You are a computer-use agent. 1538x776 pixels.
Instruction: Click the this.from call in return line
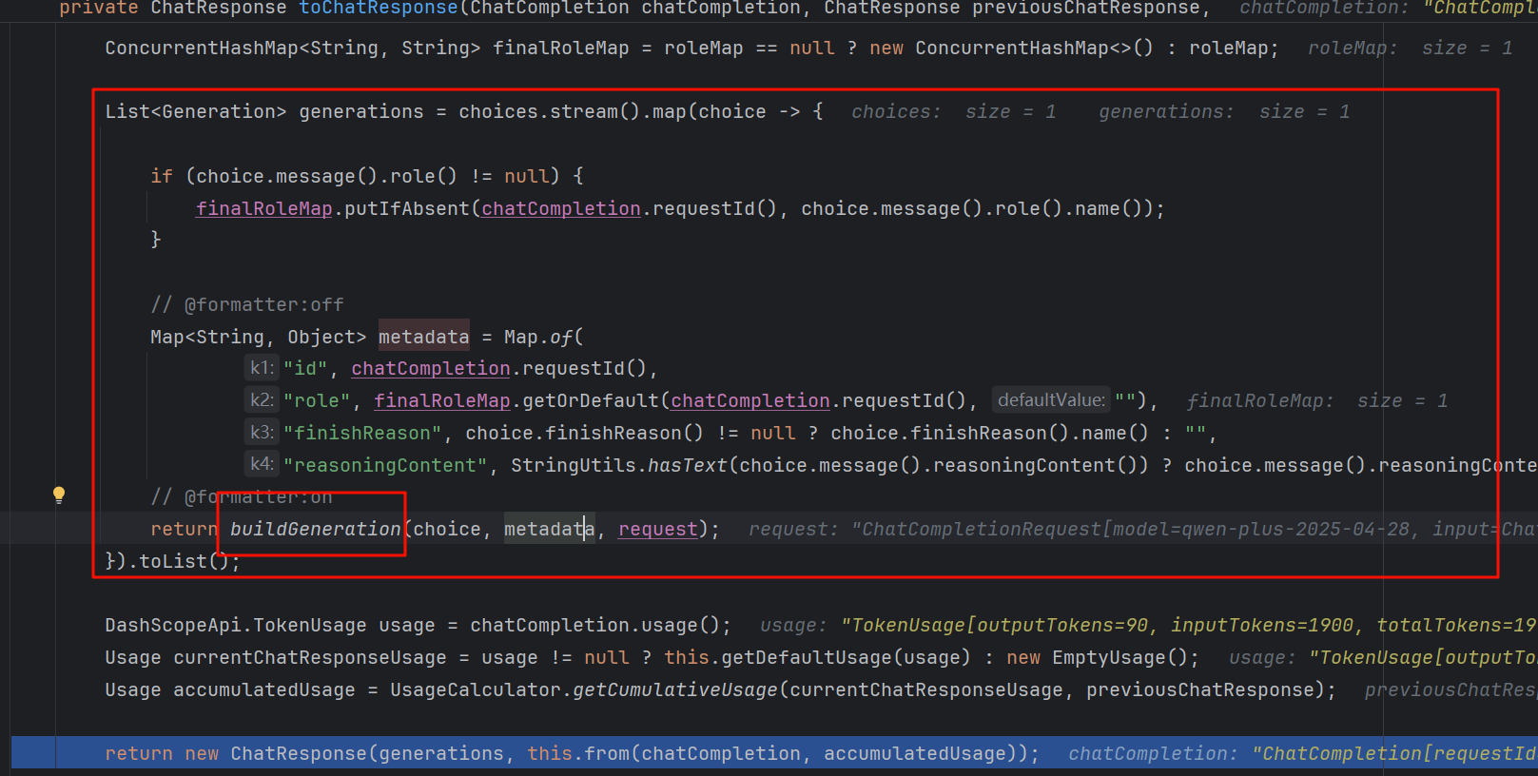(584, 753)
